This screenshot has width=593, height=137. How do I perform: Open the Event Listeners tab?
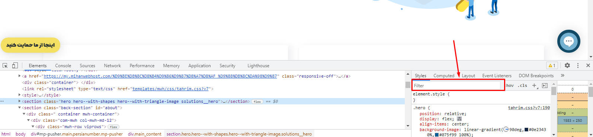(x=497, y=76)
